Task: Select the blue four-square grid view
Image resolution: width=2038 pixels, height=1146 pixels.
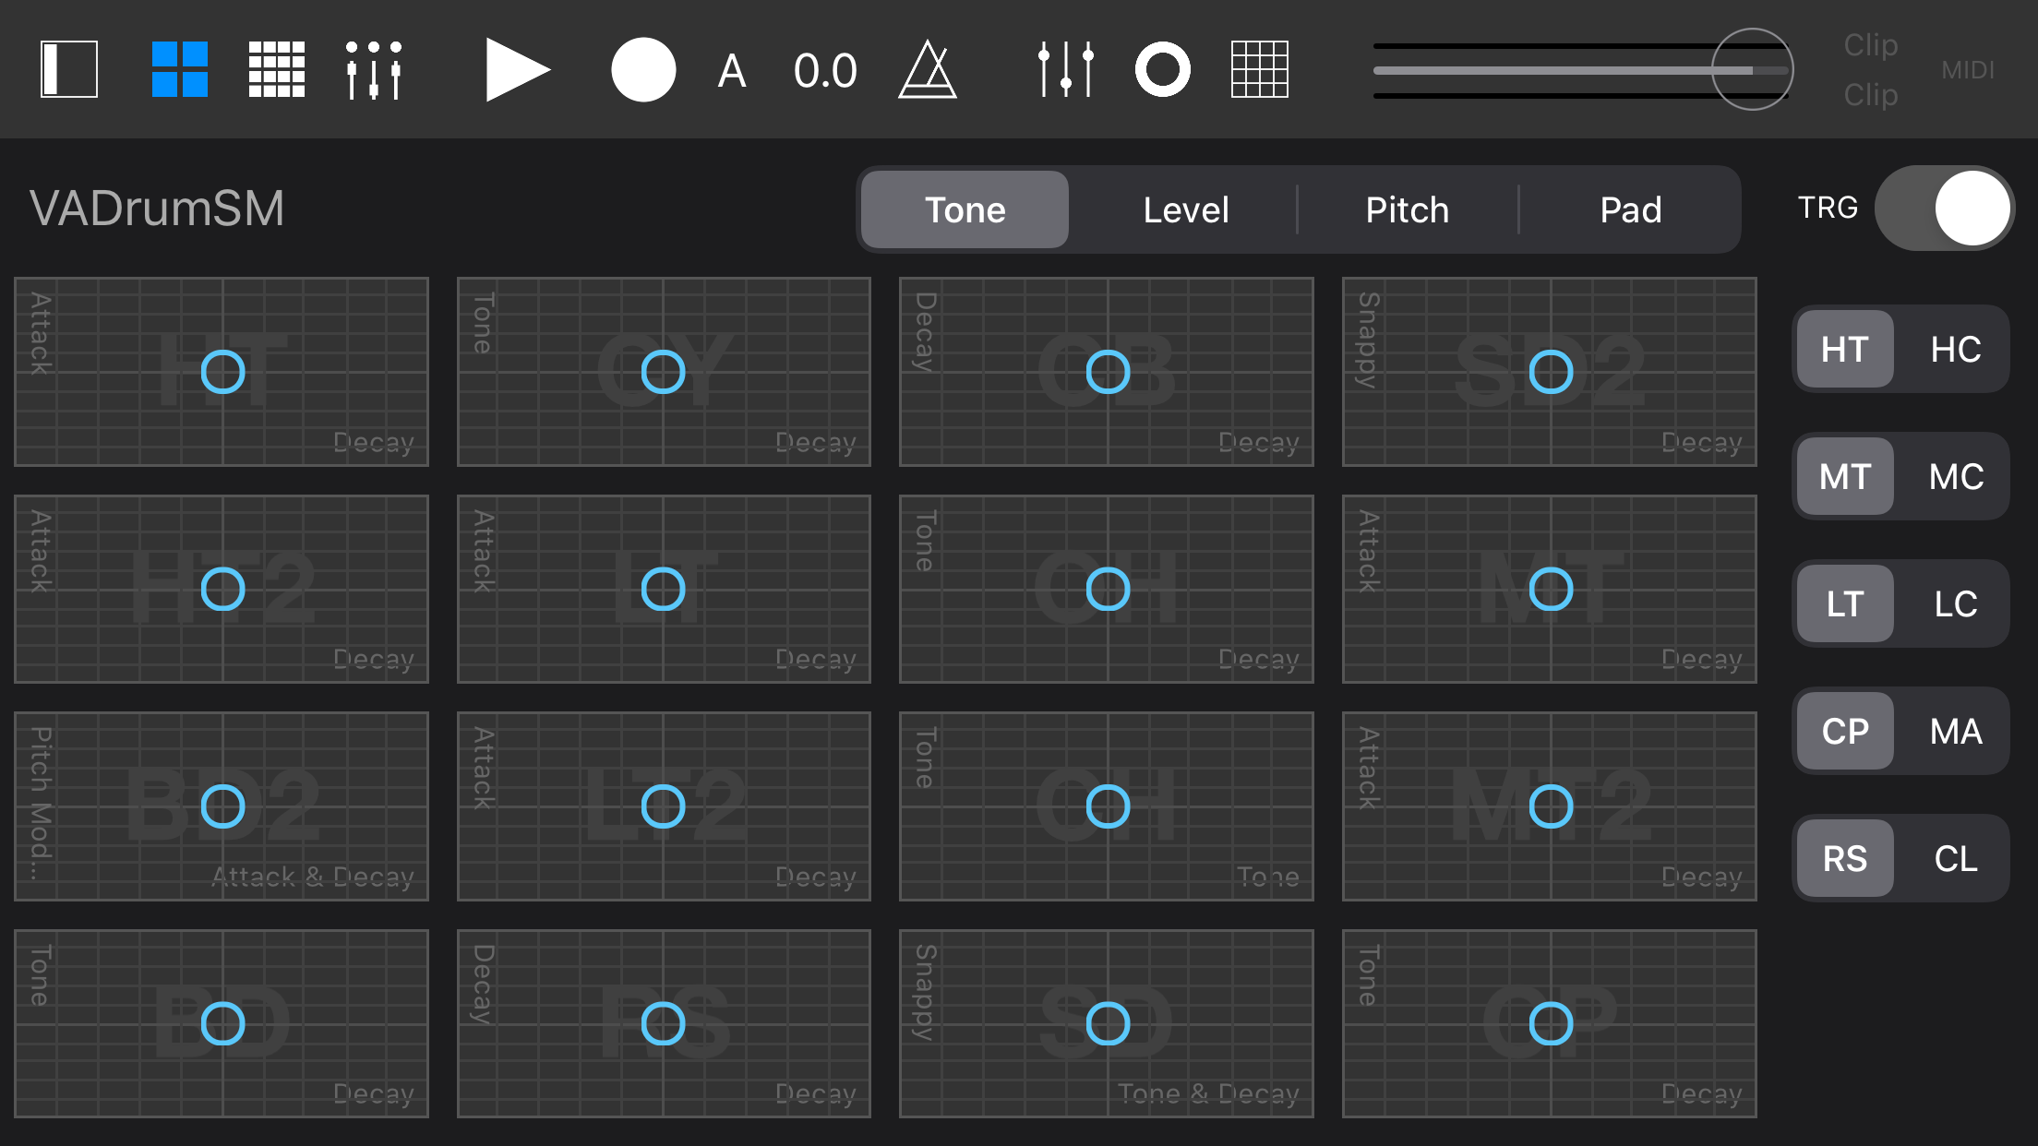Action: pos(180,69)
